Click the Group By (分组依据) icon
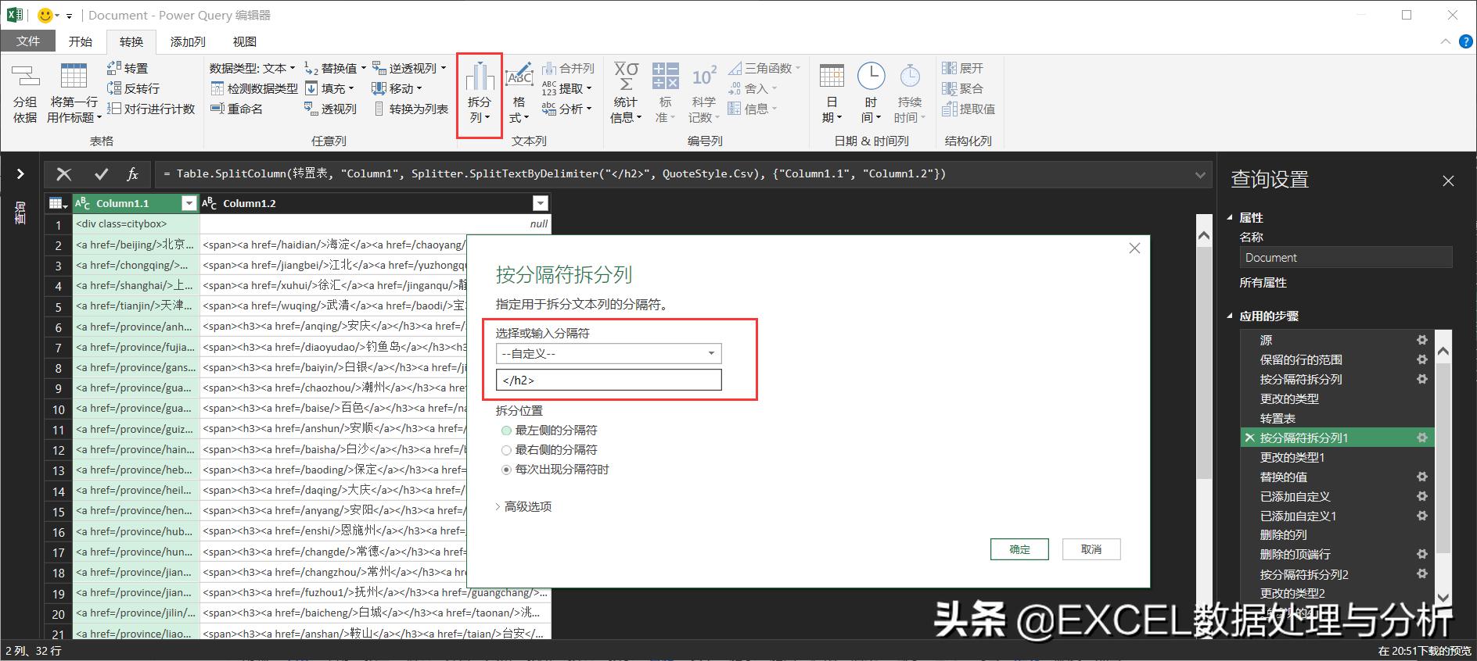Screen dimensions: 1477x661 tap(25, 94)
